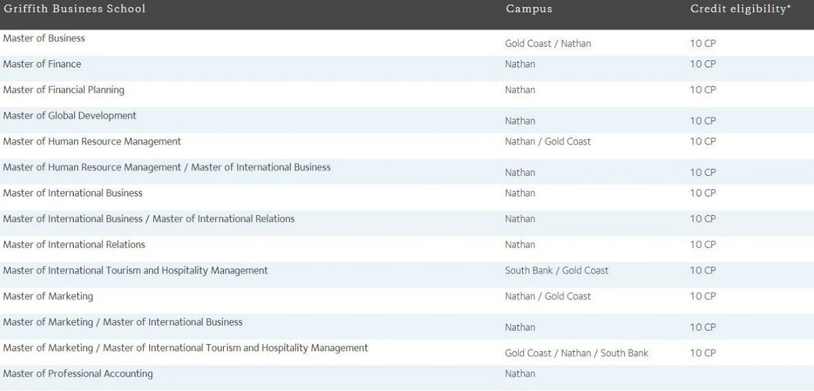The image size is (814, 391).
Task: Select Master of Marketing / International Business double degree
Action: (123, 322)
